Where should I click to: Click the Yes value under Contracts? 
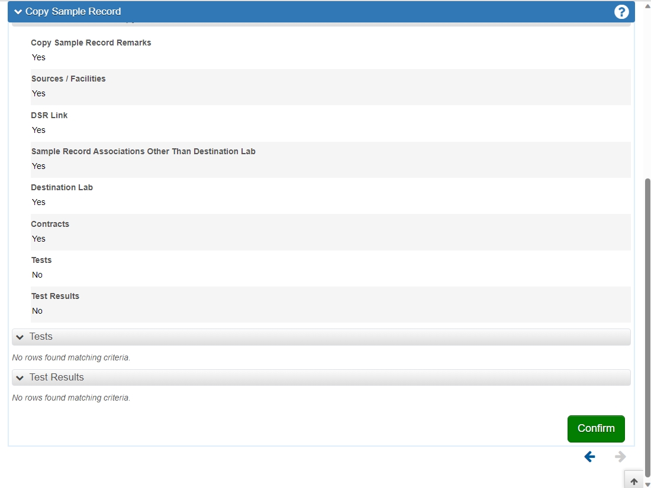pyautogui.click(x=38, y=239)
